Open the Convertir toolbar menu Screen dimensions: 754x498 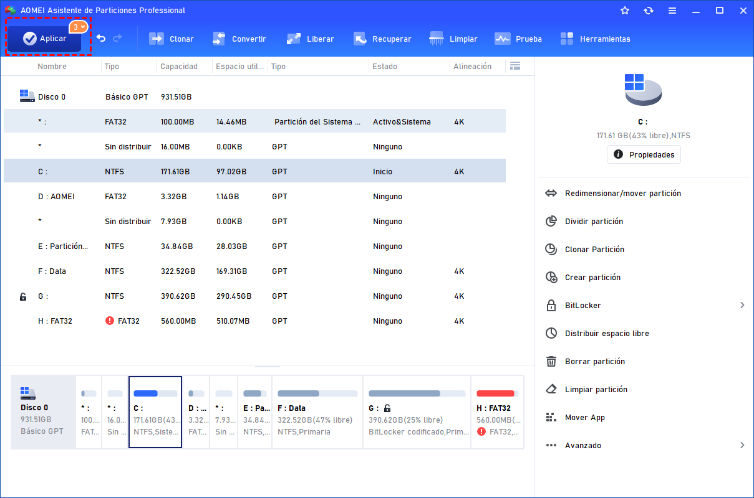pyautogui.click(x=239, y=39)
